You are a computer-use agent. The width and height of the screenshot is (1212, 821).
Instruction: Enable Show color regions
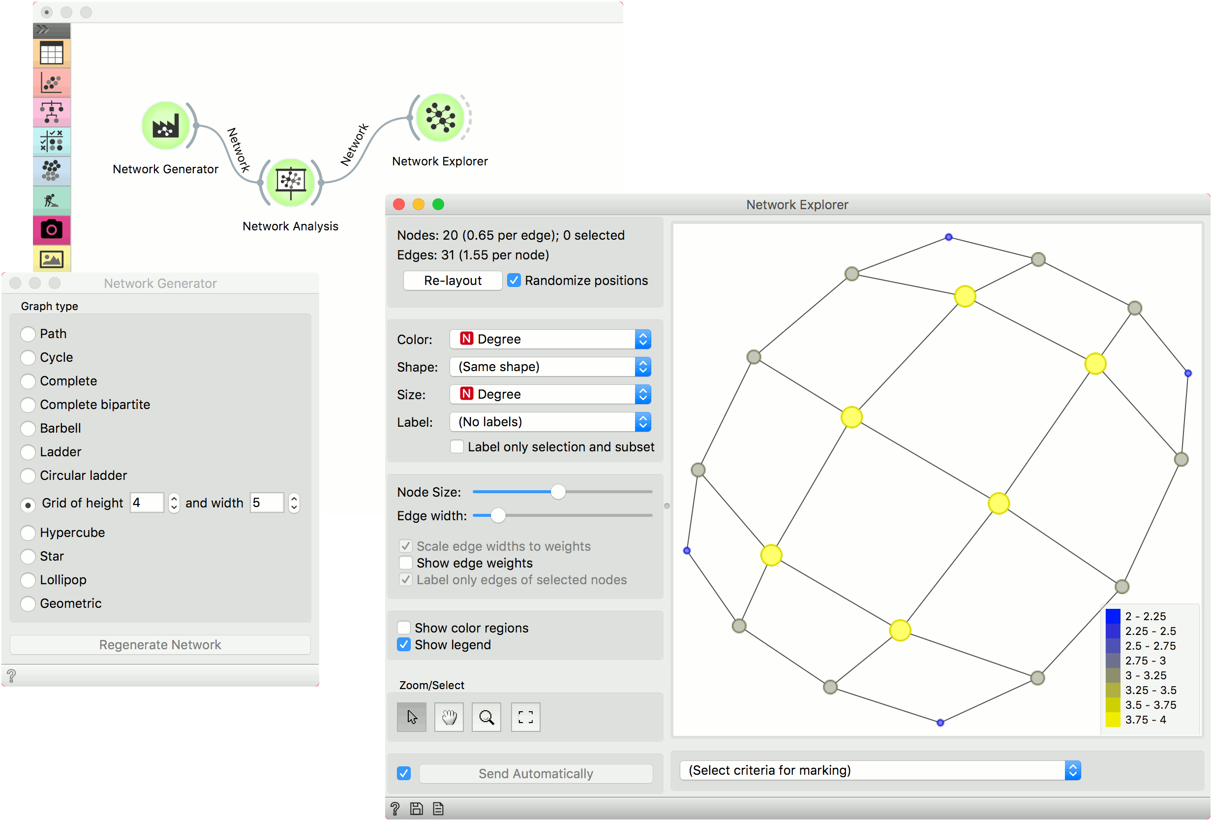pyautogui.click(x=404, y=628)
